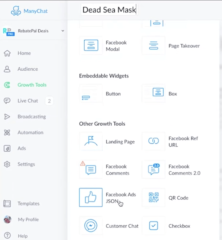Click the Ads Facebook icon in sidebar
Viewport: 222px width, 240px height.
click(x=7, y=148)
